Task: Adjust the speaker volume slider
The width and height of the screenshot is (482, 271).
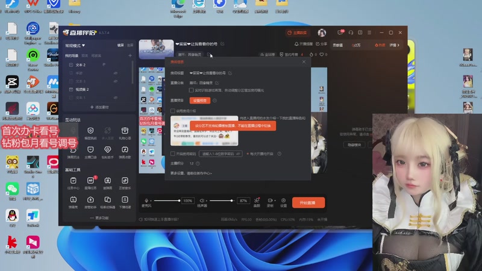Action: click(221, 201)
